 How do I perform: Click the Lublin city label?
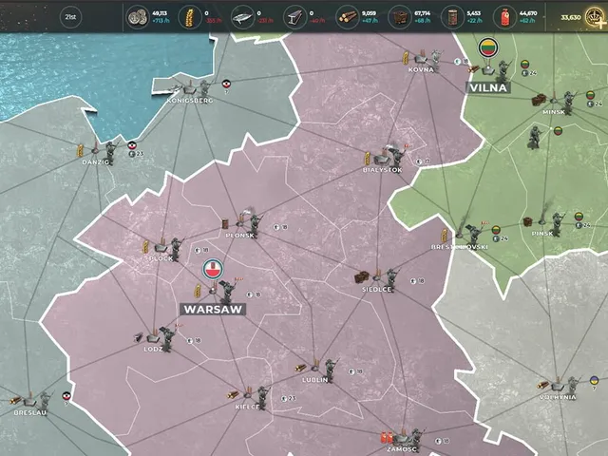314,380
